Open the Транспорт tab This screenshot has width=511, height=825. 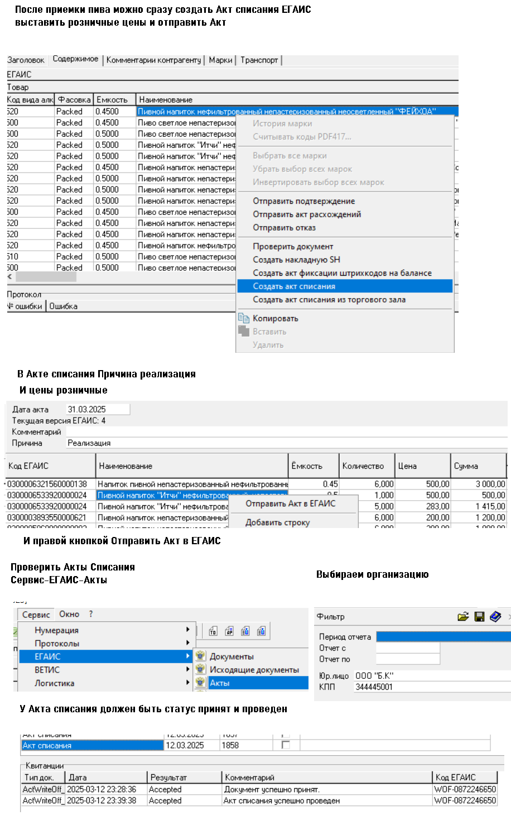(259, 60)
